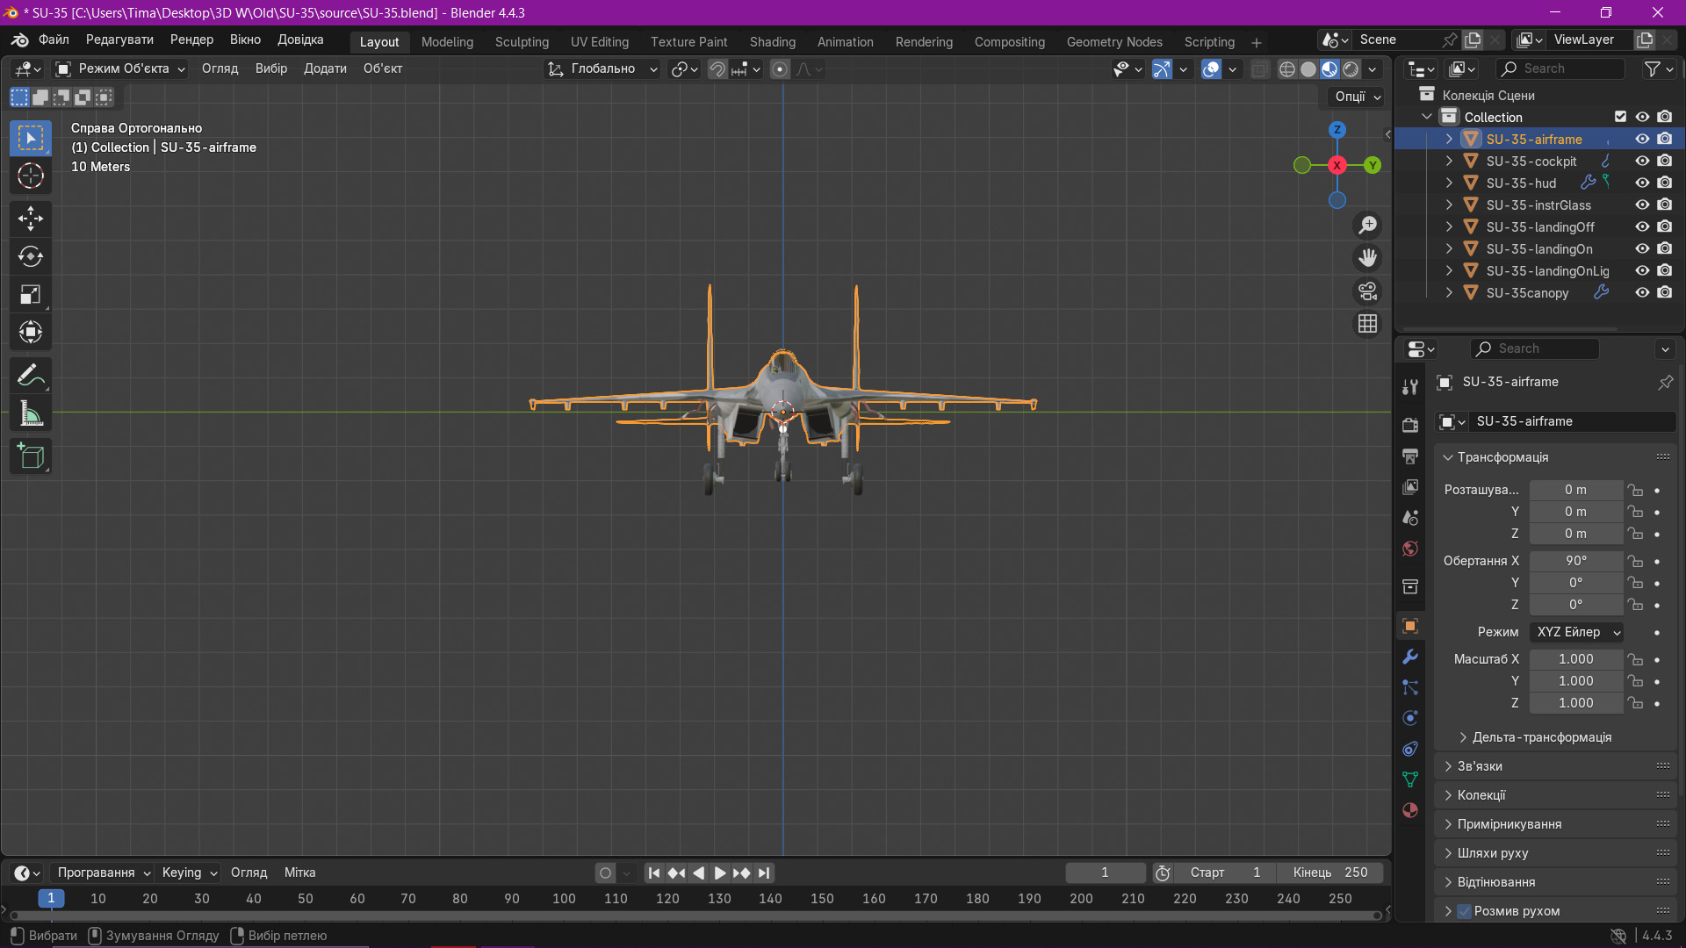
Task: Open the Material properties tab
Action: (1410, 810)
